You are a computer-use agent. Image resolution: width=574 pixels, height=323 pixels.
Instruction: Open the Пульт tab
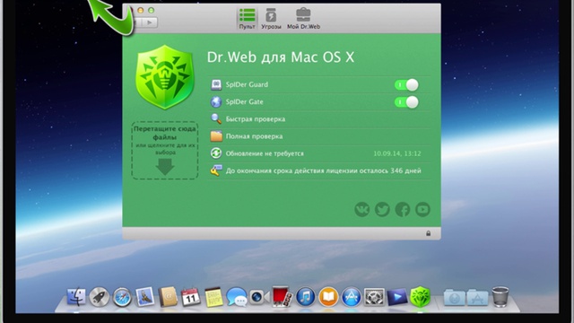click(x=248, y=19)
